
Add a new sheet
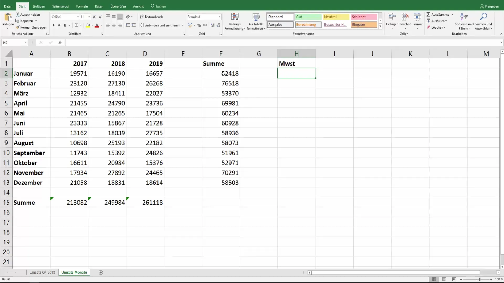click(101, 273)
